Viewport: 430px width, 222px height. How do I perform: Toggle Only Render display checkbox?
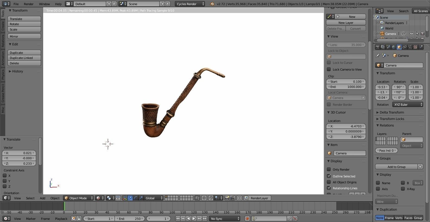pos(329,169)
